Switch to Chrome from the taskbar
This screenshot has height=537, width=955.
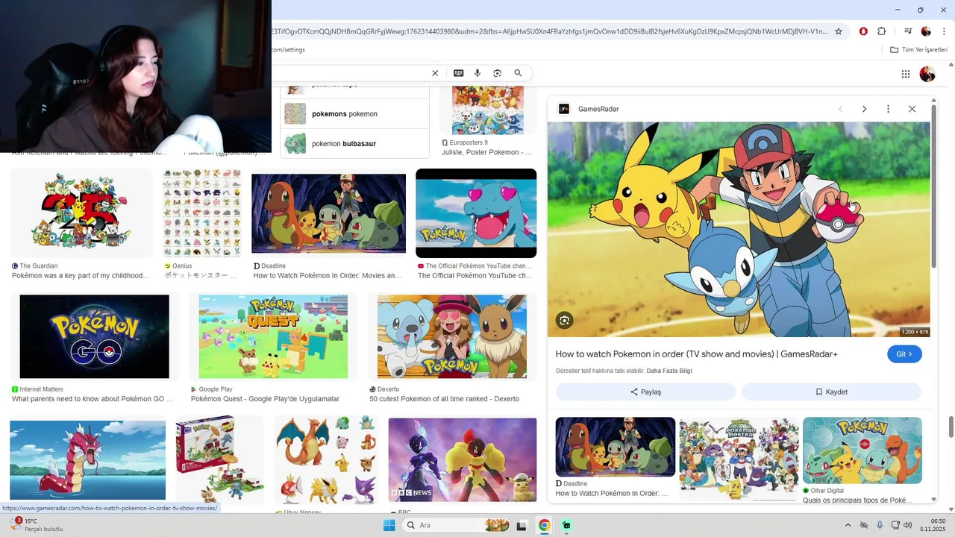(x=545, y=525)
